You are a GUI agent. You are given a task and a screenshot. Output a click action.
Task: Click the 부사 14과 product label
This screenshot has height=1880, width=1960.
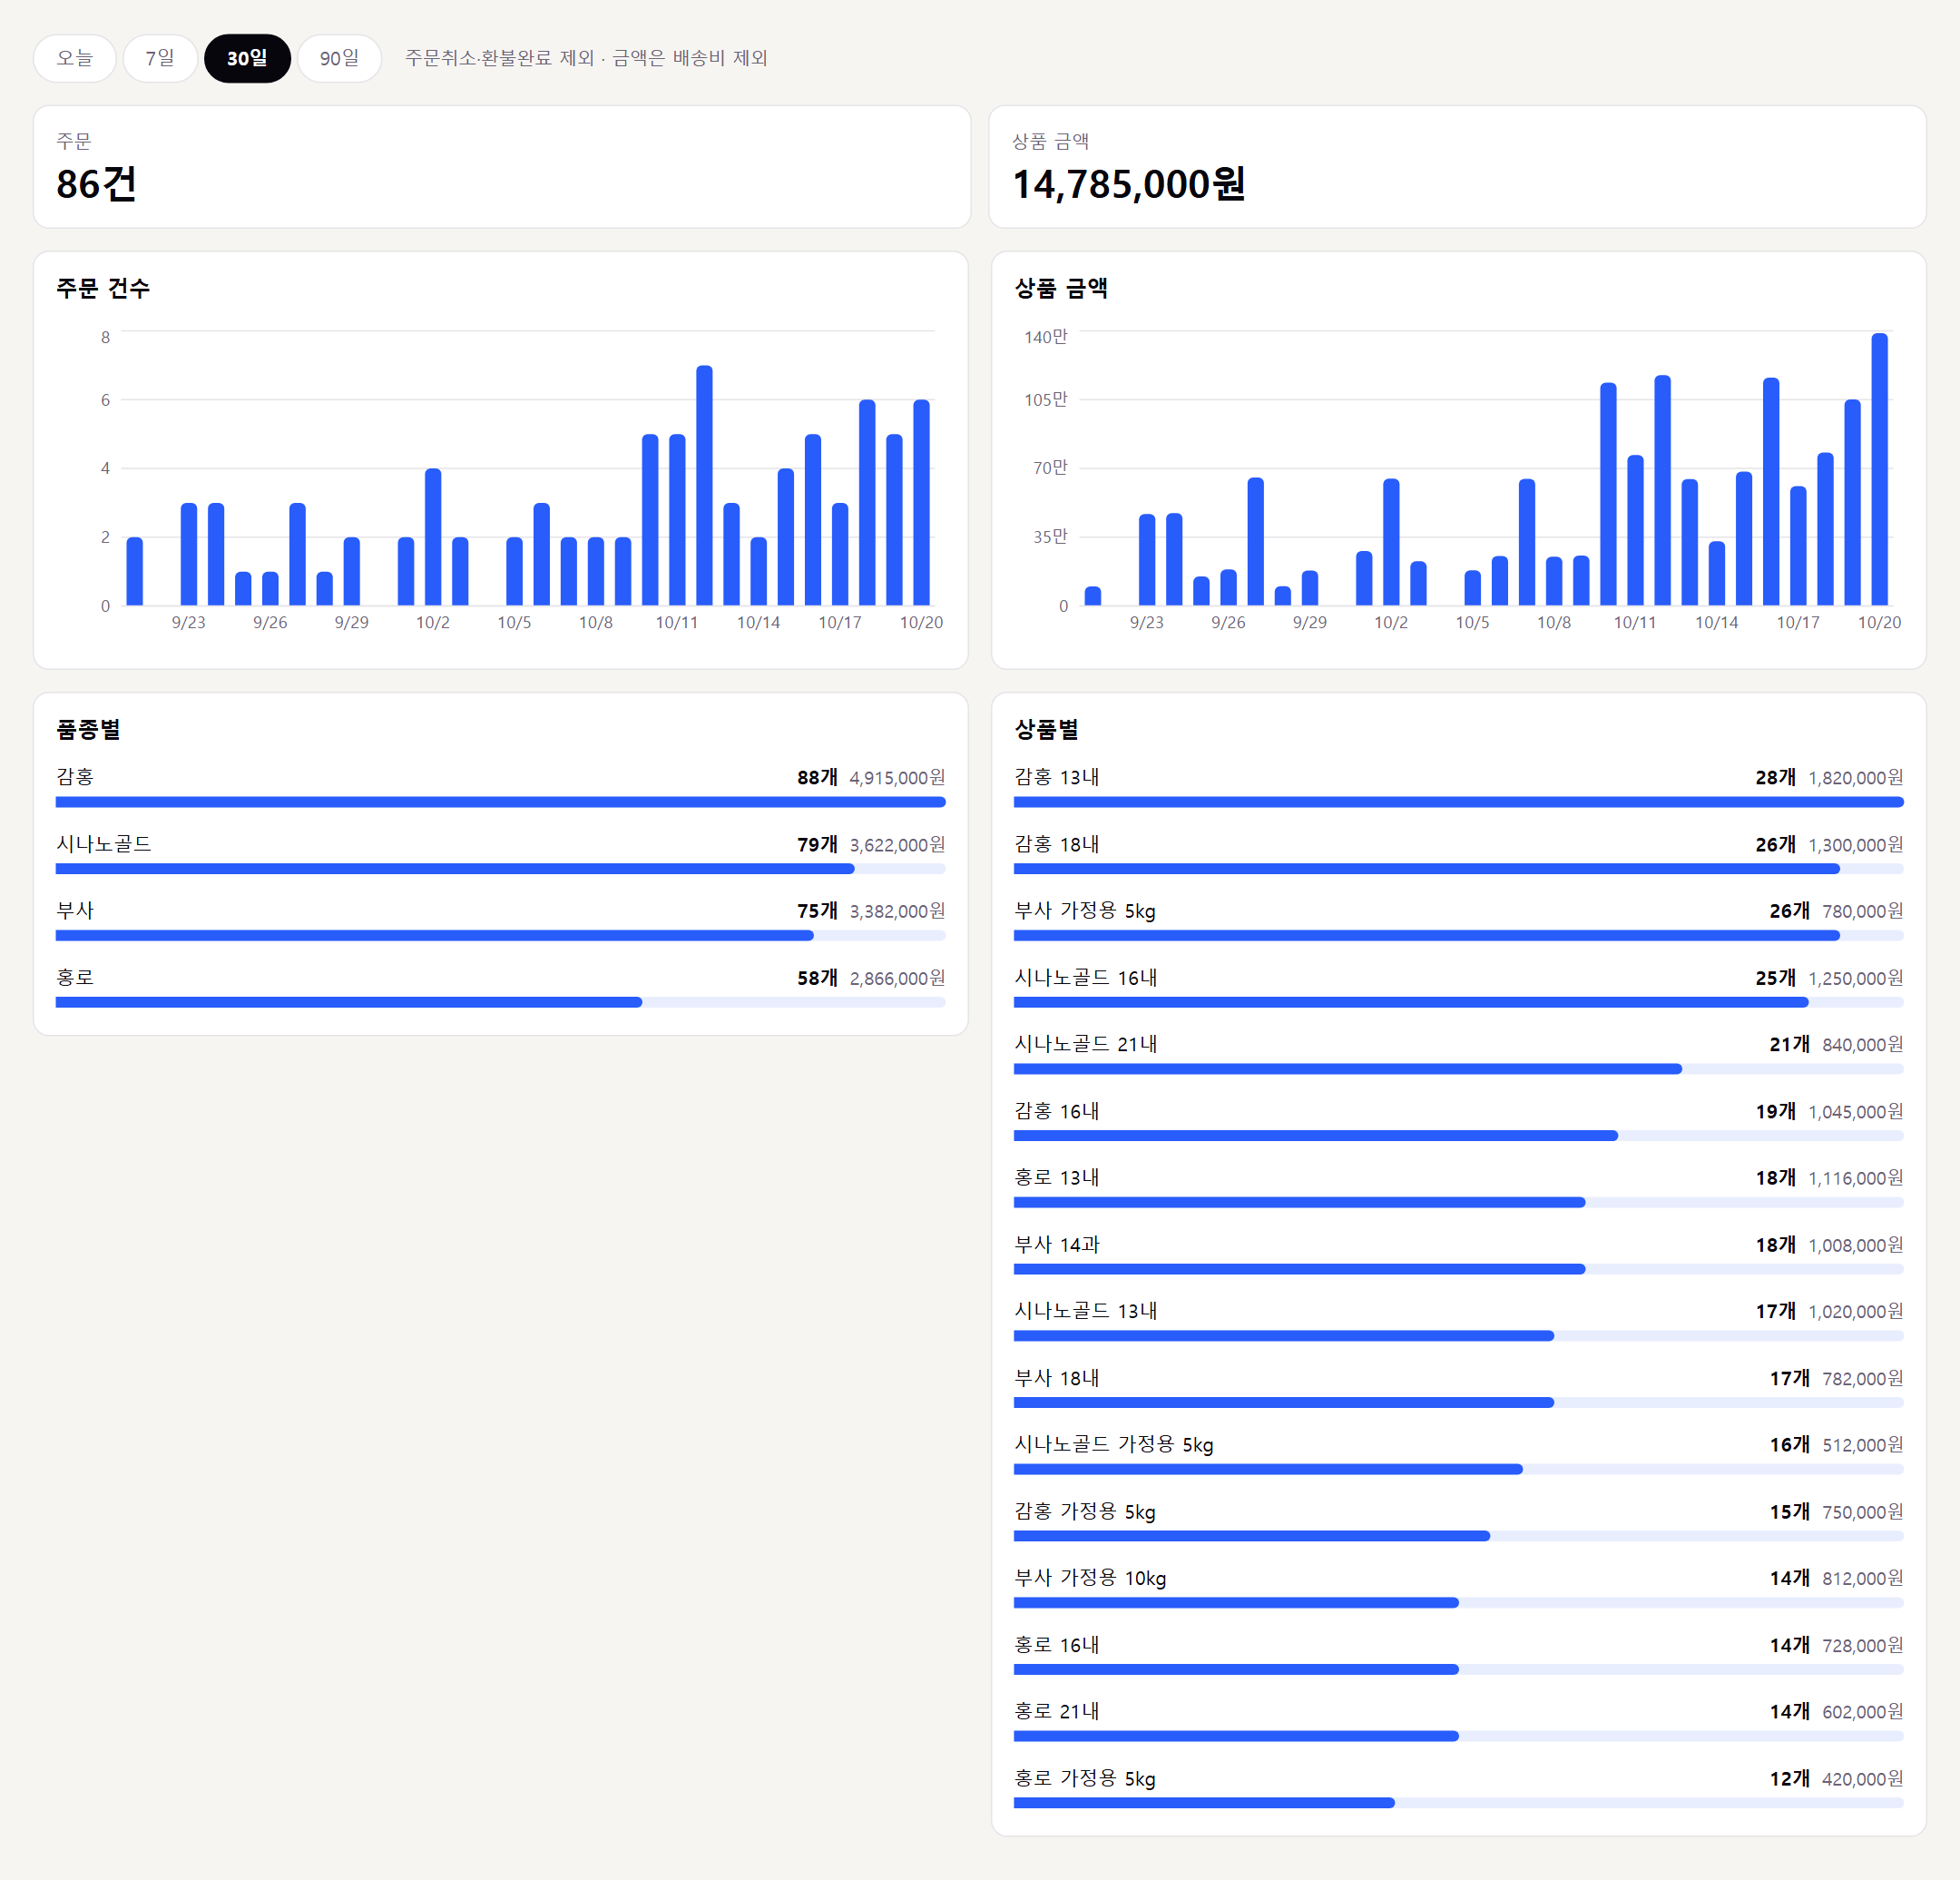point(1057,1245)
